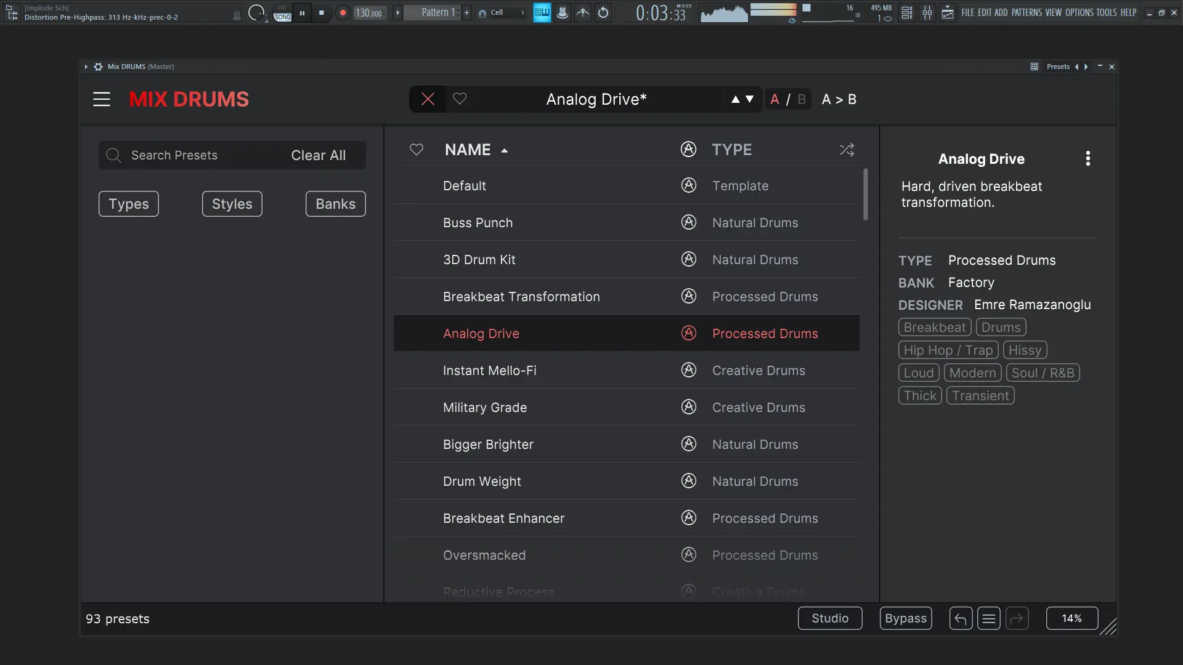Switch between A / B preset slots

pos(787,99)
